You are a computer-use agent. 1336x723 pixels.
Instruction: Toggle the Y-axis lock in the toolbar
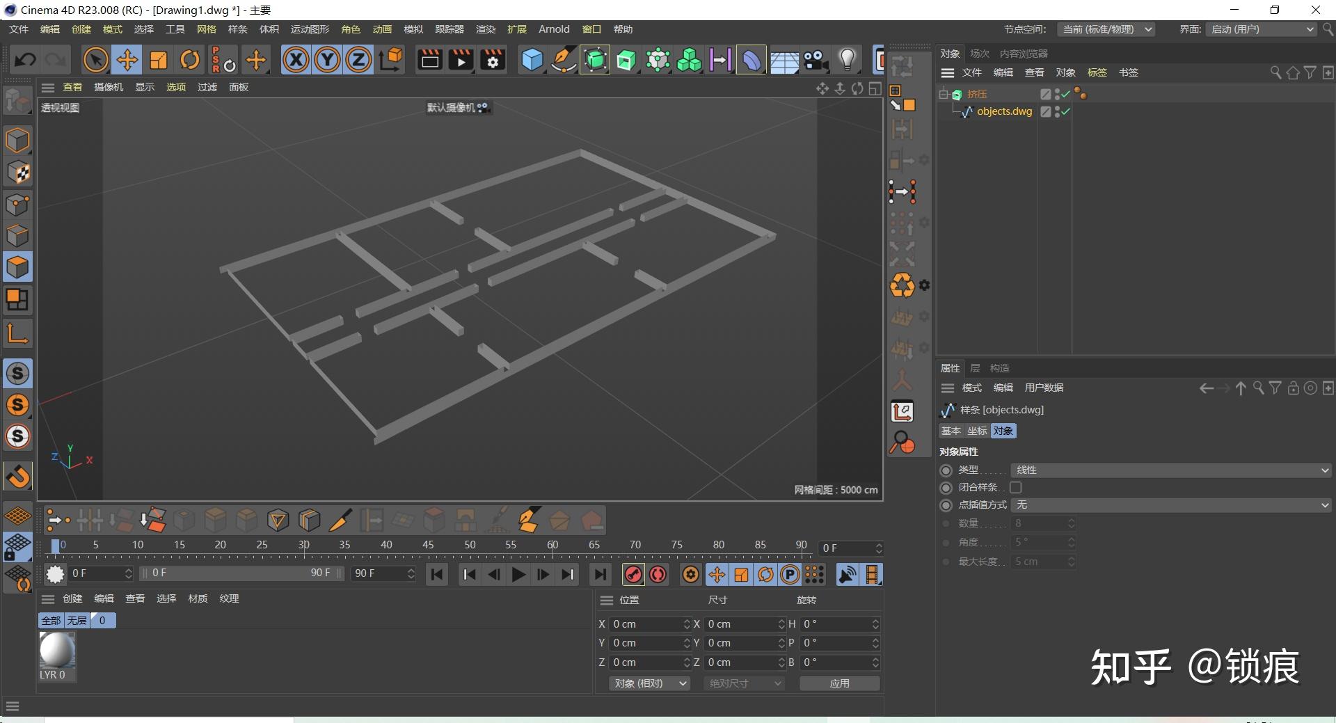(x=326, y=60)
